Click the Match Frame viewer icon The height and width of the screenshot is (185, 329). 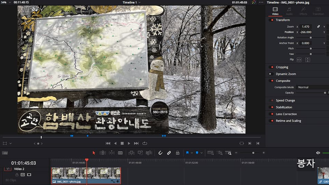click(x=242, y=143)
